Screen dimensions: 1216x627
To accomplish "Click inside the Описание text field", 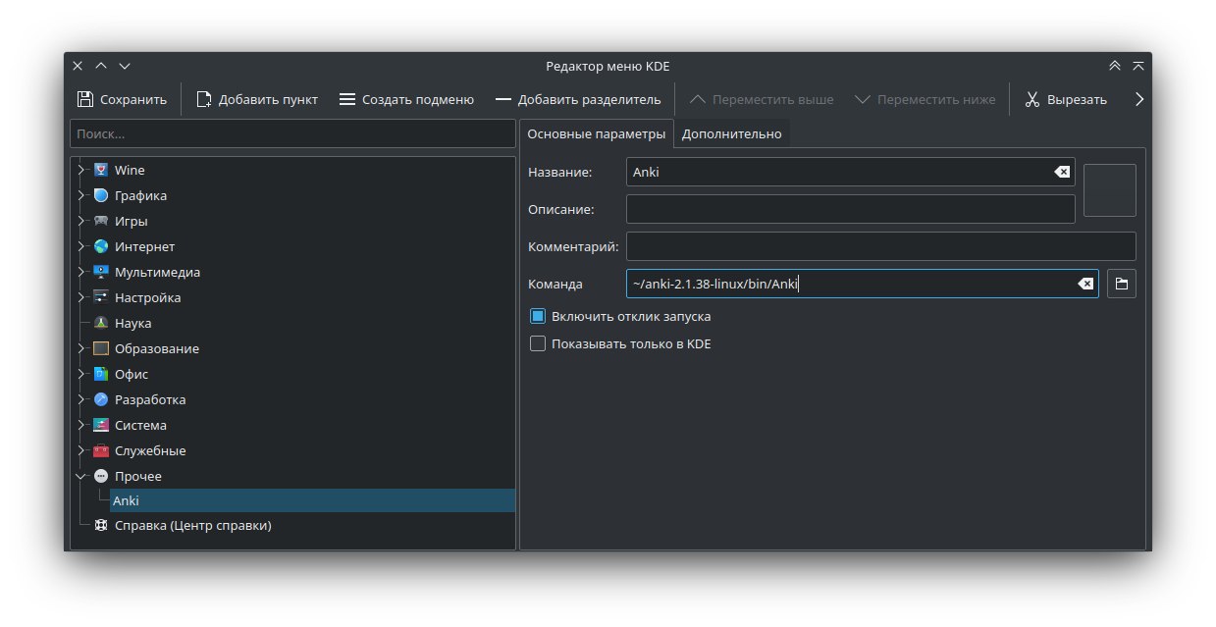I will click(851, 209).
